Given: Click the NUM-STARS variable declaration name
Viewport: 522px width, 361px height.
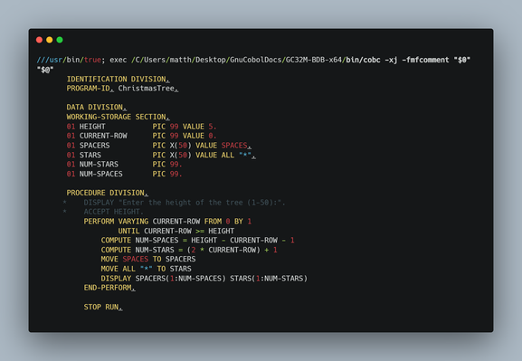Looking at the screenshot, I should coord(99,164).
